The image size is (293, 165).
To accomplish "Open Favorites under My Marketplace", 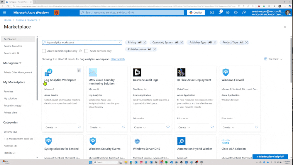I will coord(9,92).
